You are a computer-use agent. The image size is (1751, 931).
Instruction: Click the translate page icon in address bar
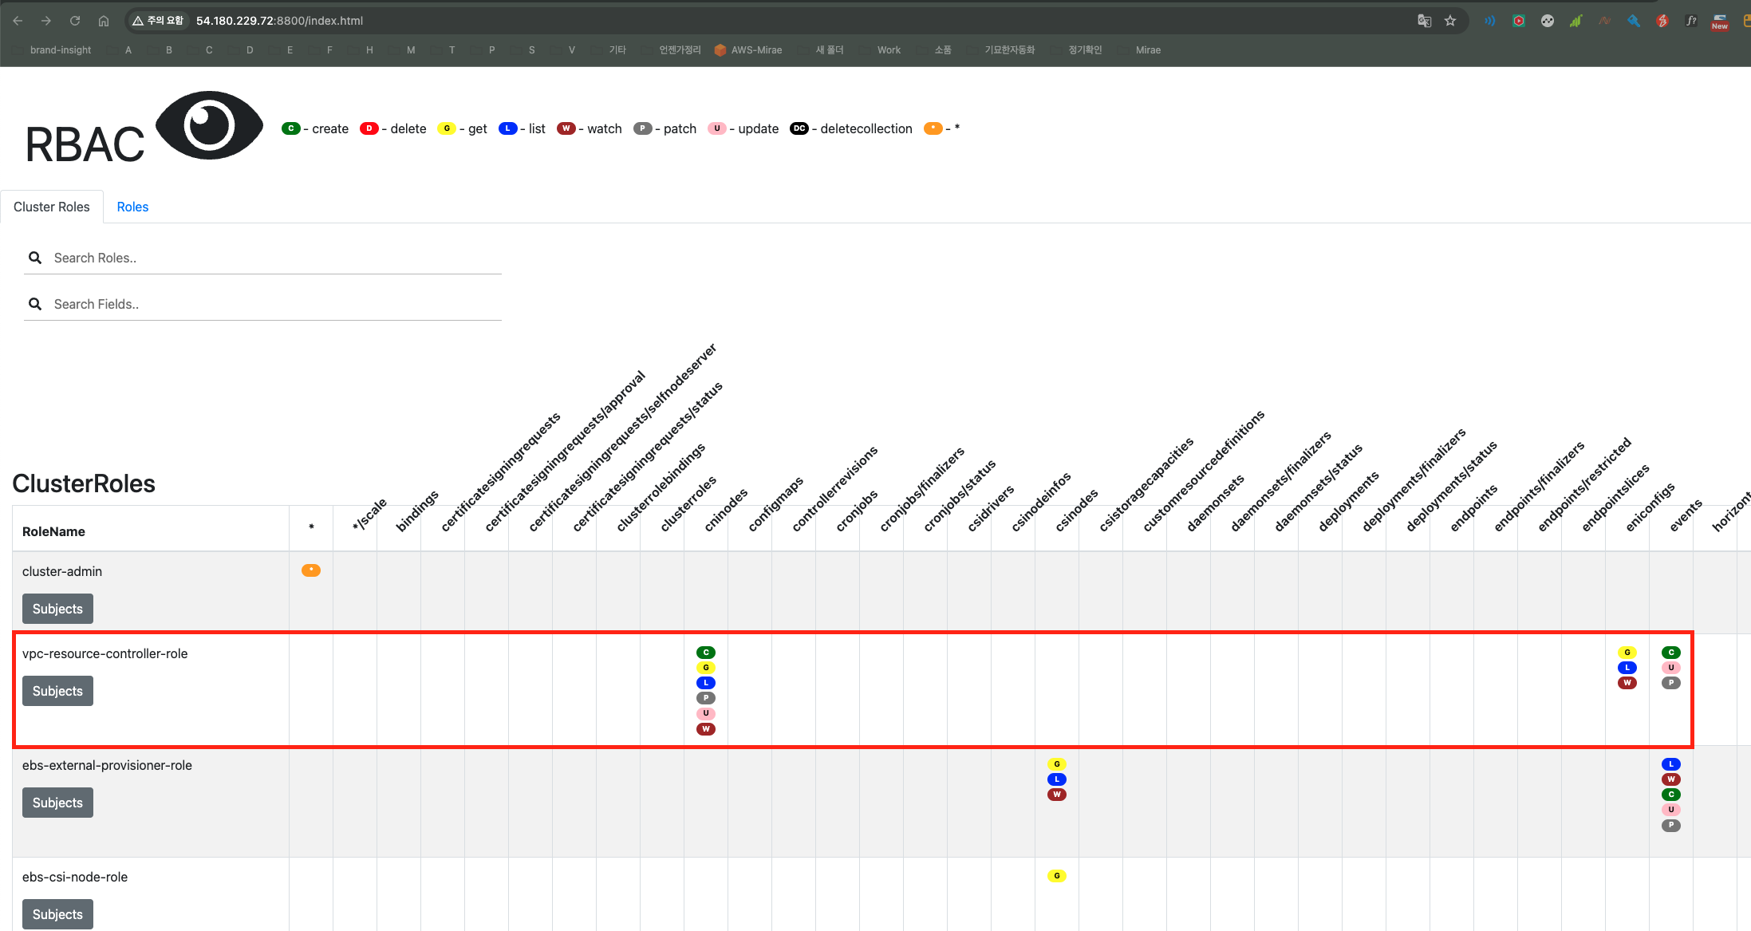(x=1424, y=21)
